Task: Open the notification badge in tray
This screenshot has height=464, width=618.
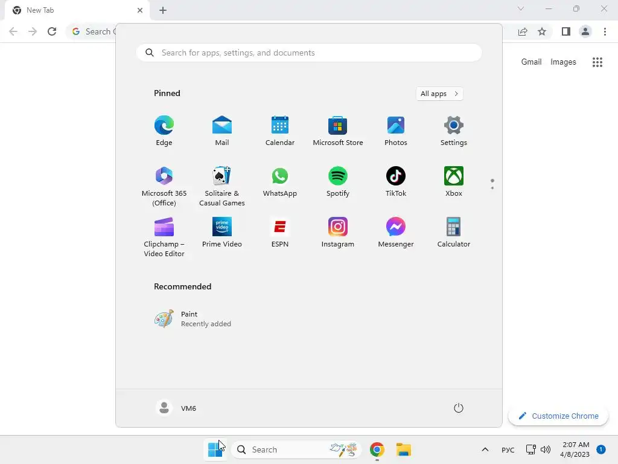Action: pyautogui.click(x=601, y=449)
